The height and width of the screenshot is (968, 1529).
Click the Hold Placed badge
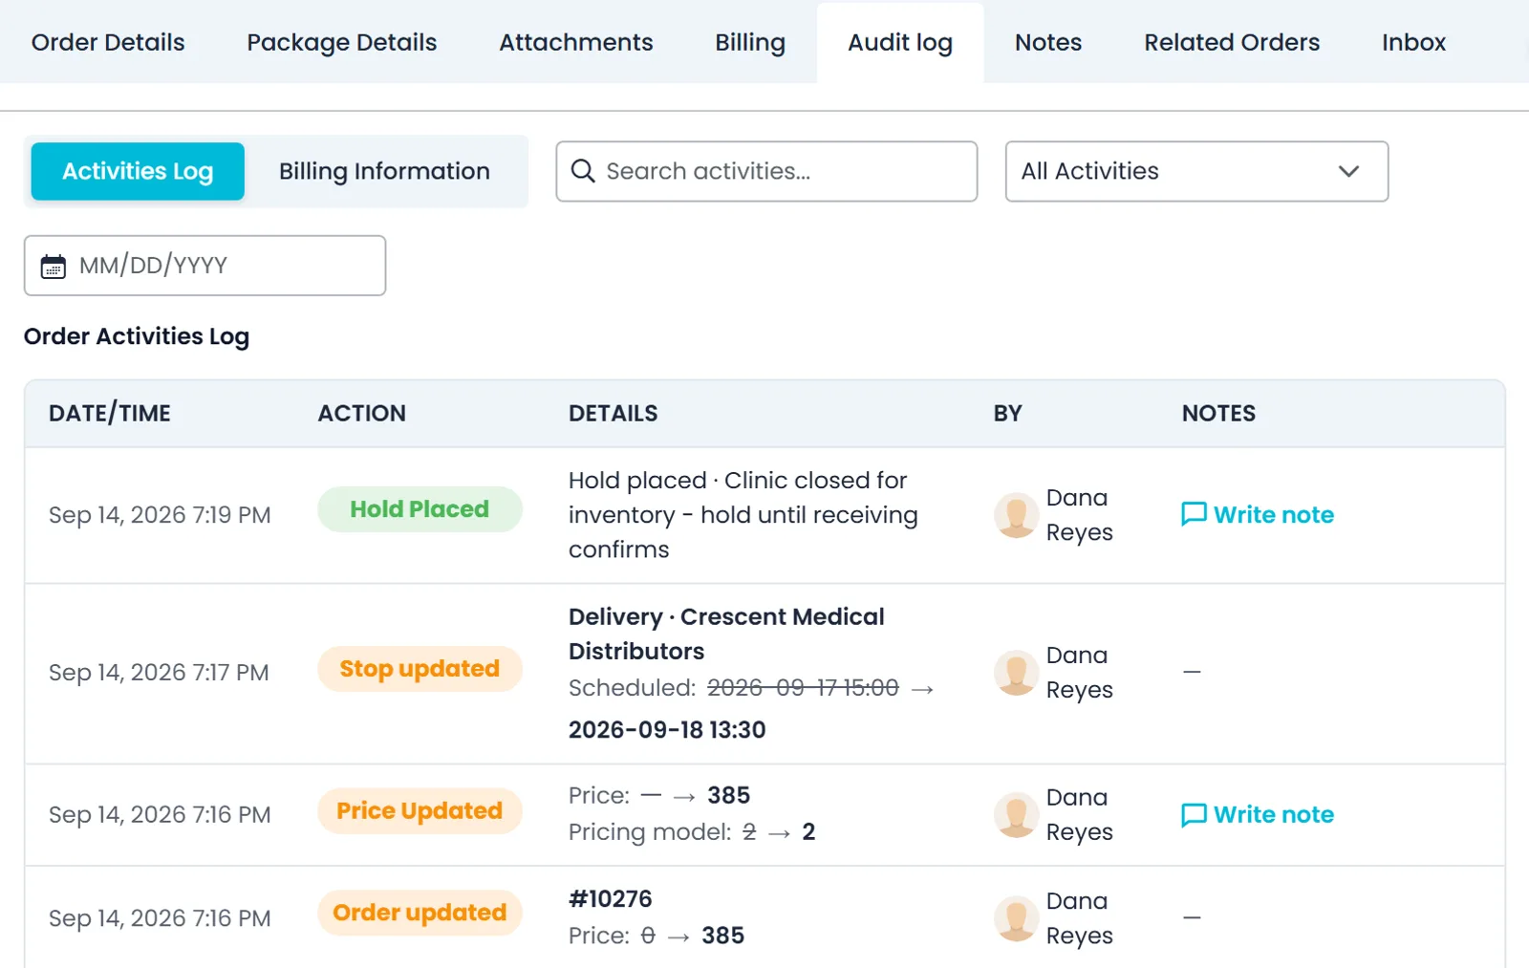(x=420, y=509)
